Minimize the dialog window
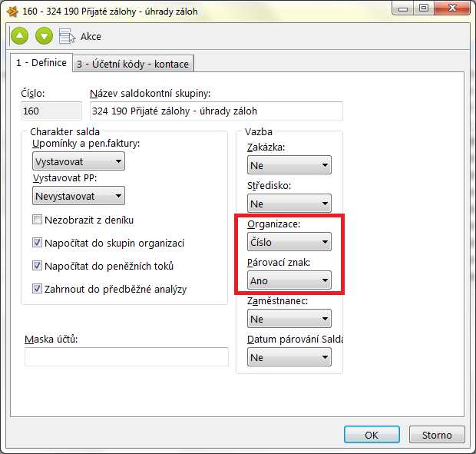The width and height of the screenshot is (476, 454). [403, 8]
